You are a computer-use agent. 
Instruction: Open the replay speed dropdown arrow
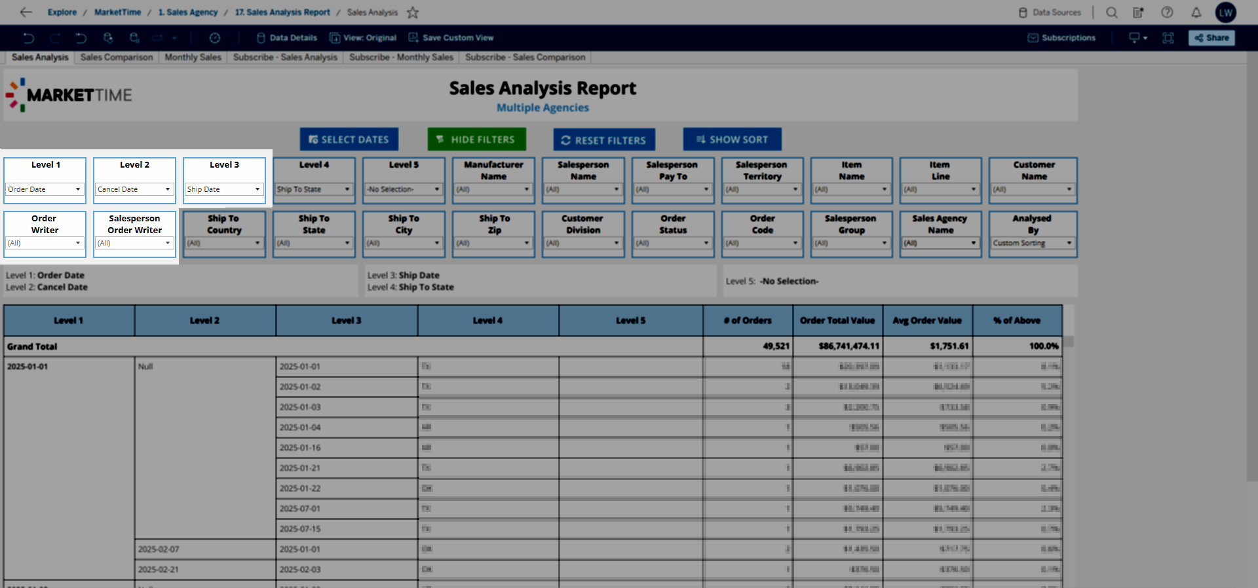174,38
